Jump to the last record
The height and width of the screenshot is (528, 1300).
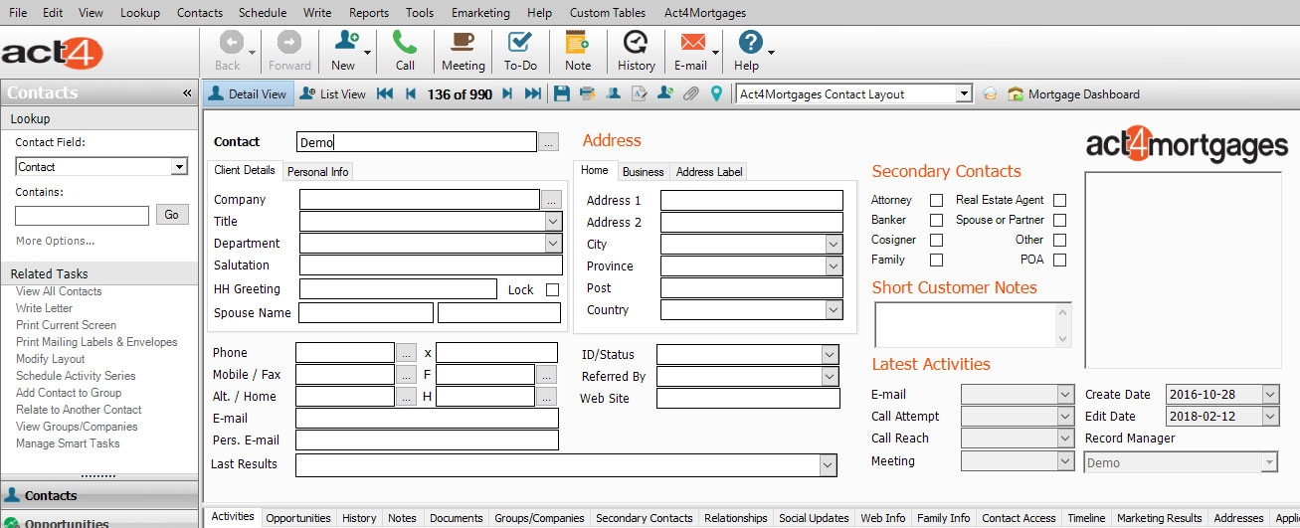click(x=533, y=94)
